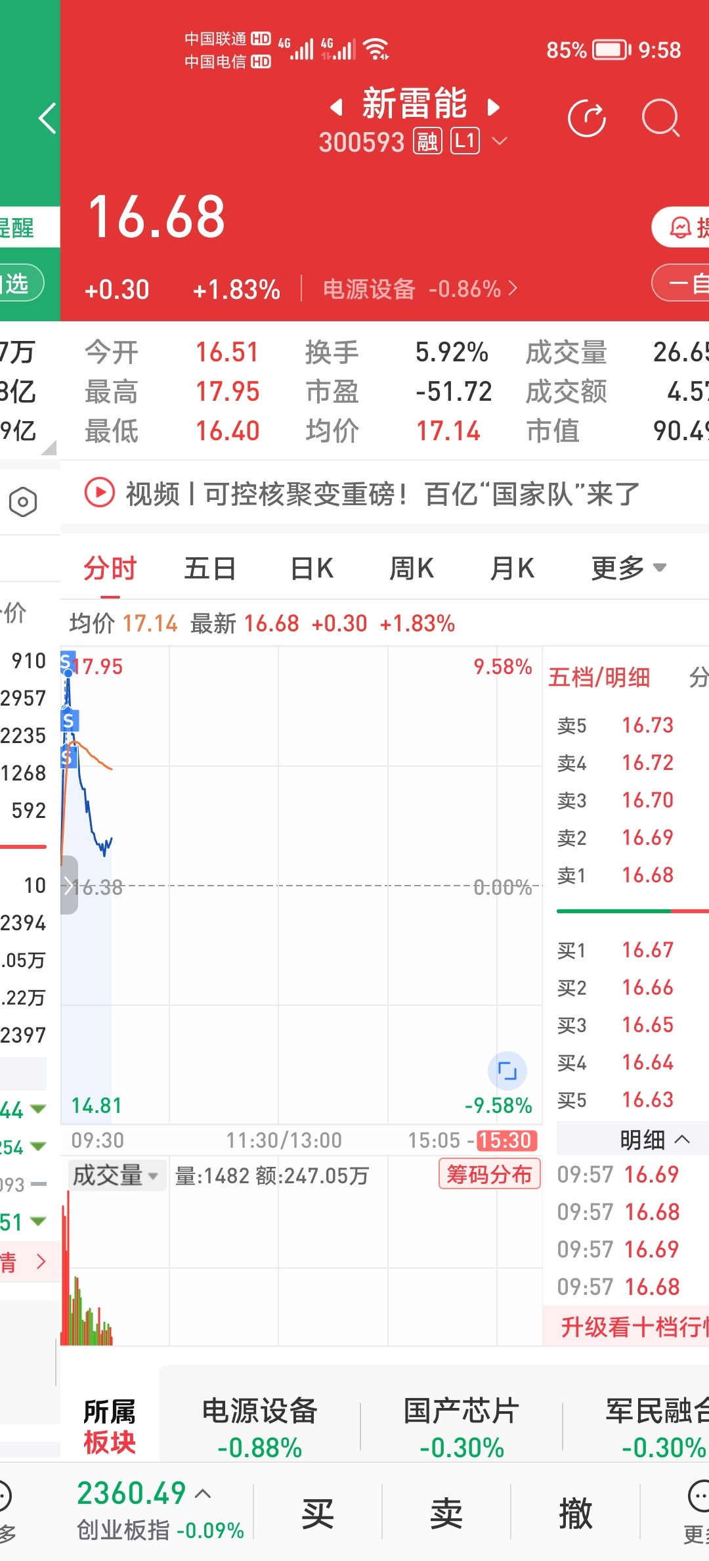
Task: Open 国产芯片 sector -0.30%
Action: click(462, 1428)
